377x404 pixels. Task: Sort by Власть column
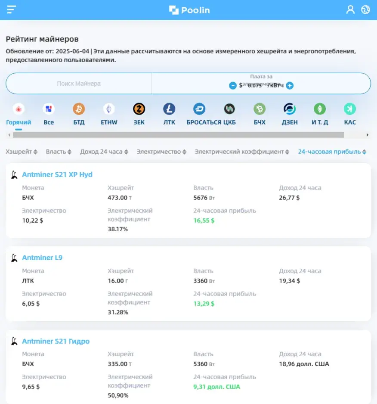(59, 152)
